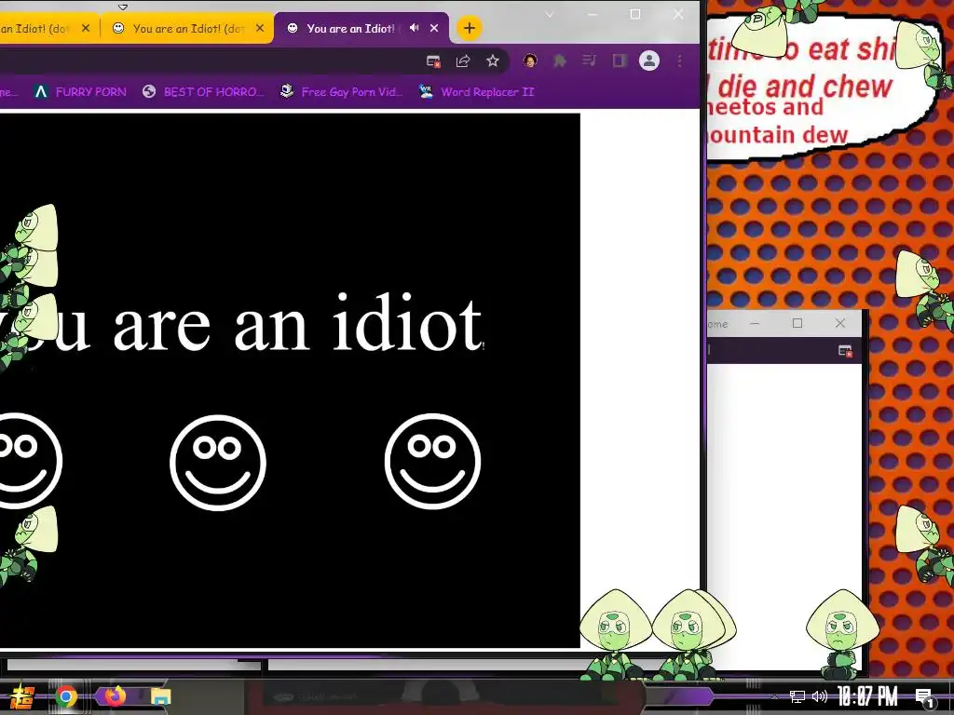This screenshot has width=954, height=715.
Task: Close the small background browser window
Action: 840,323
